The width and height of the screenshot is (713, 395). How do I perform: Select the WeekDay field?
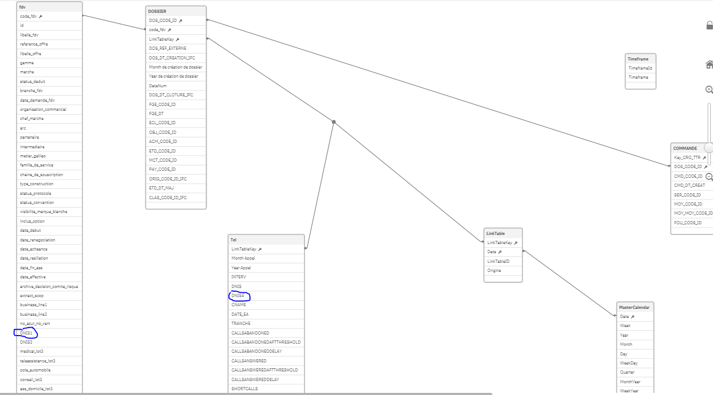point(635,363)
